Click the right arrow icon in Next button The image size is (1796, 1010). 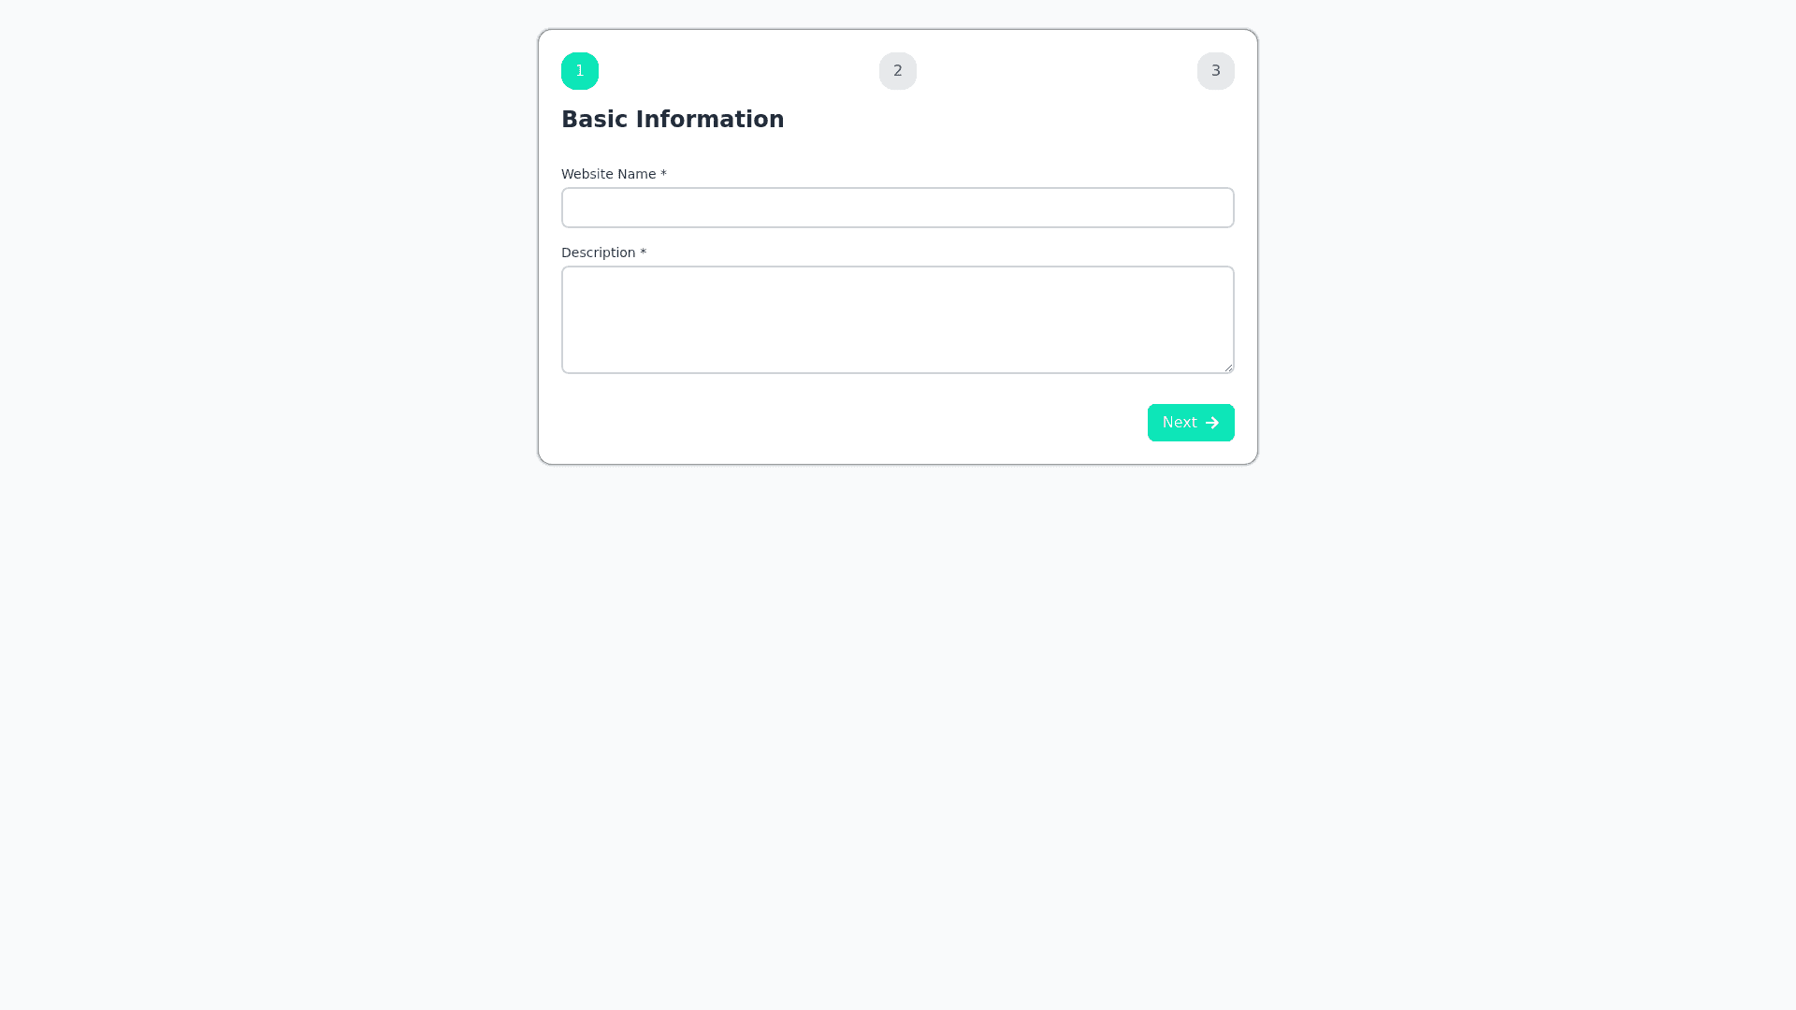coord(1212,423)
